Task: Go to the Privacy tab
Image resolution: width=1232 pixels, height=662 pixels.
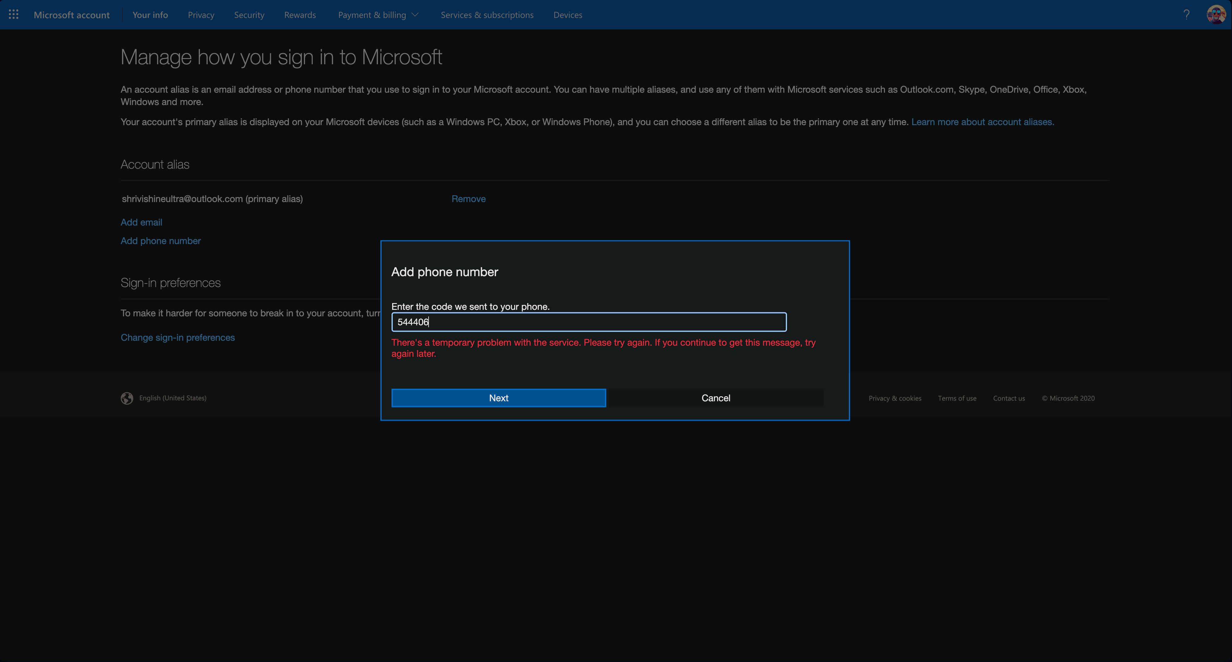Action: point(201,15)
